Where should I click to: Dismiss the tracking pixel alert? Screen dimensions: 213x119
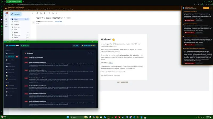tap(199, 63)
